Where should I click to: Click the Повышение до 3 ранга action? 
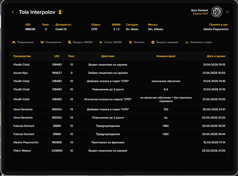108,89
